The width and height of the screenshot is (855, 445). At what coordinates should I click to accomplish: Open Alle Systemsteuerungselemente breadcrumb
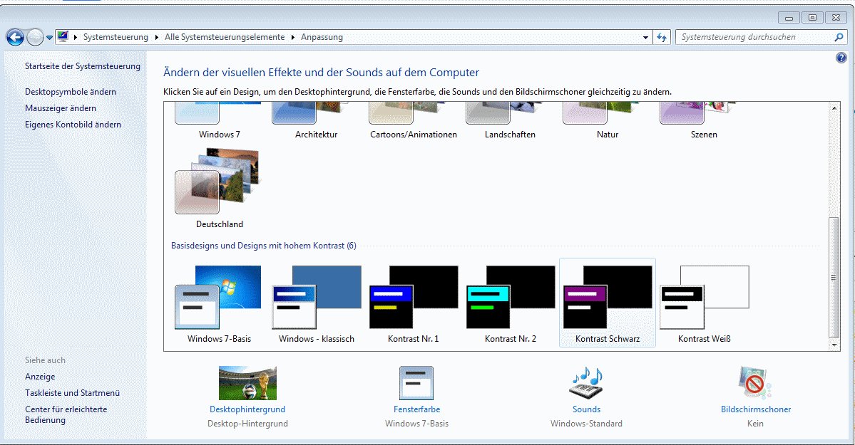pos(225,37)
